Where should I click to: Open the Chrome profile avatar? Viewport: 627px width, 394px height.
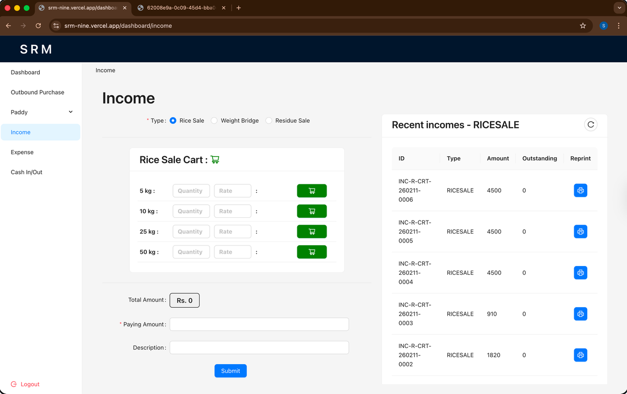point(604,26)
